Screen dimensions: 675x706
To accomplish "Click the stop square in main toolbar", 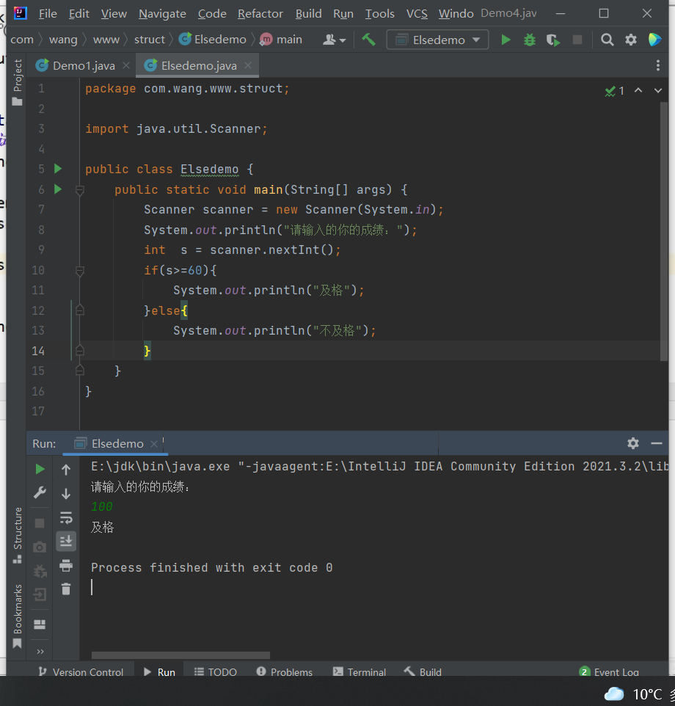I will (x=577, y=40).
